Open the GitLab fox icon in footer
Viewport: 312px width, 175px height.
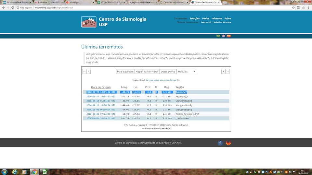click(x=228, y=143)
